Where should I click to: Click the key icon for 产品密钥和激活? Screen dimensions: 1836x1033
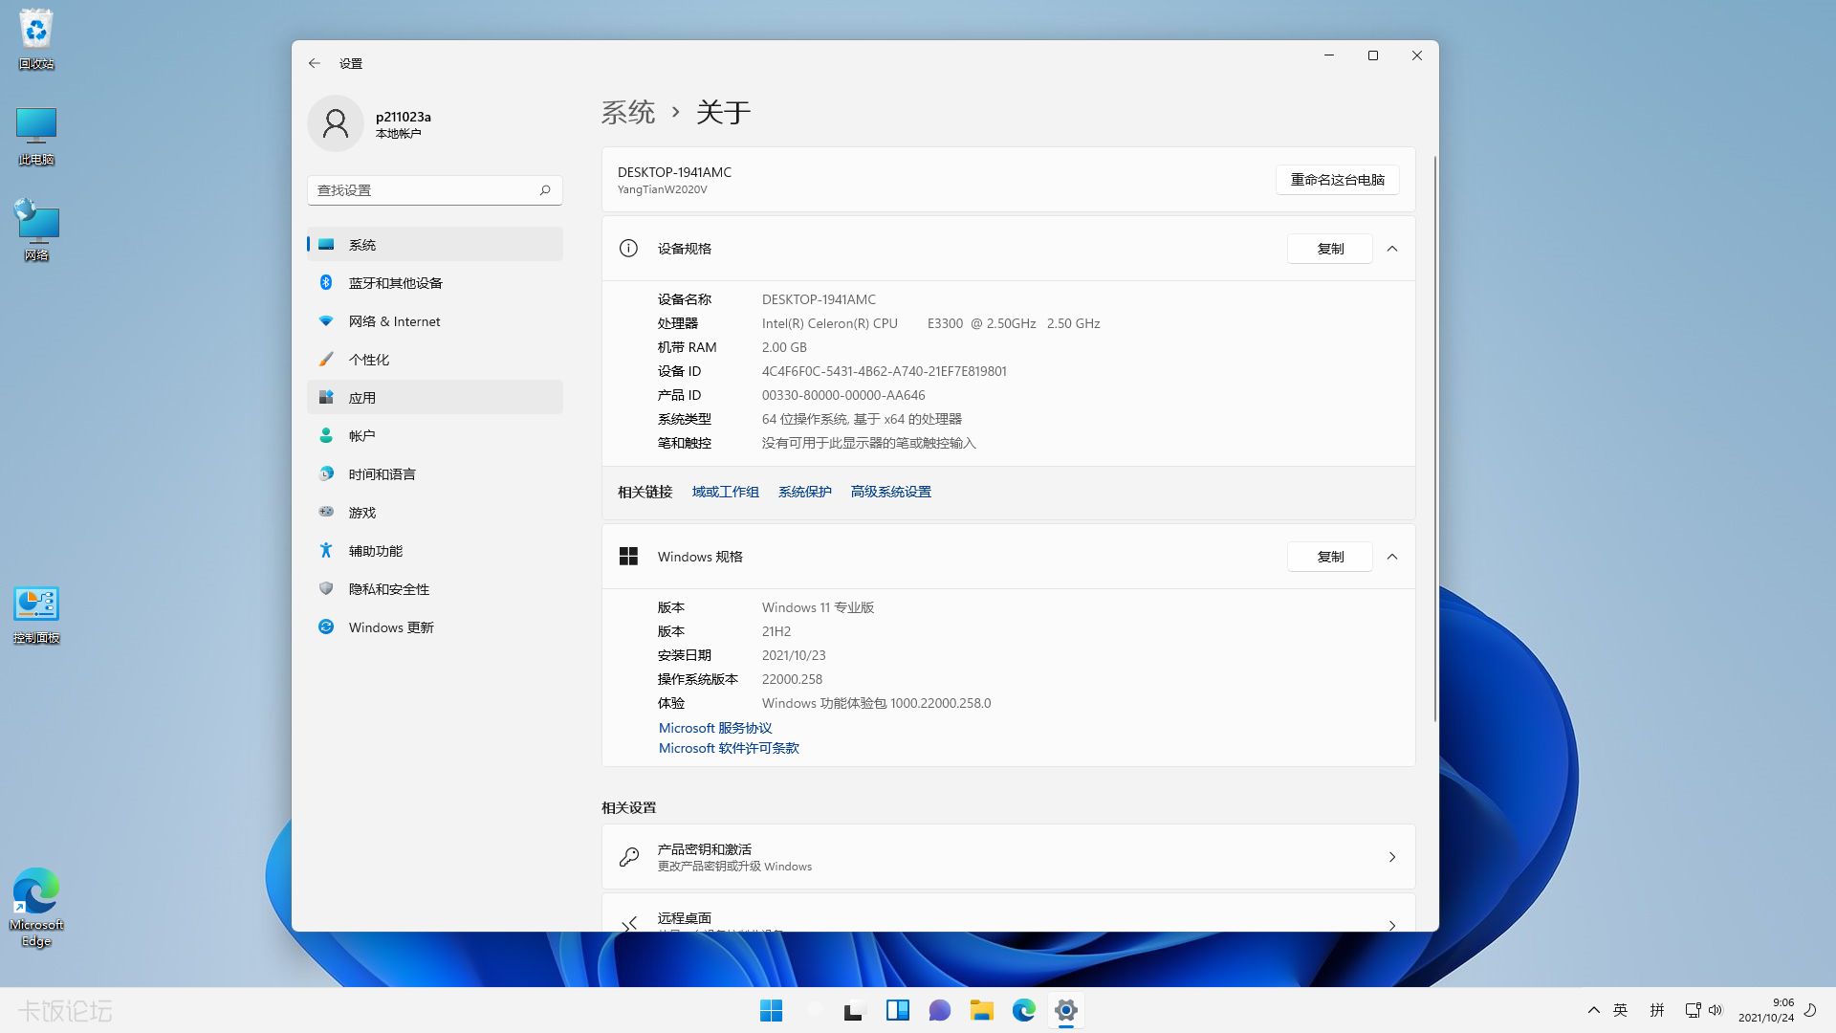coord(629,857)
